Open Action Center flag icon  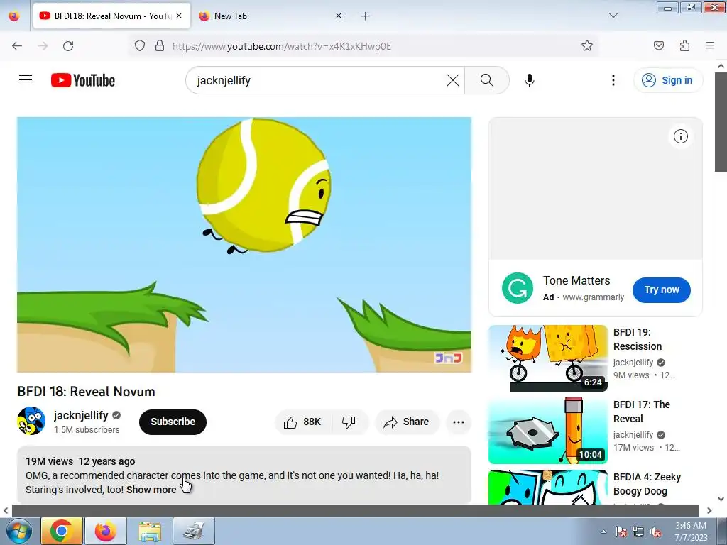tap(621, 532)
